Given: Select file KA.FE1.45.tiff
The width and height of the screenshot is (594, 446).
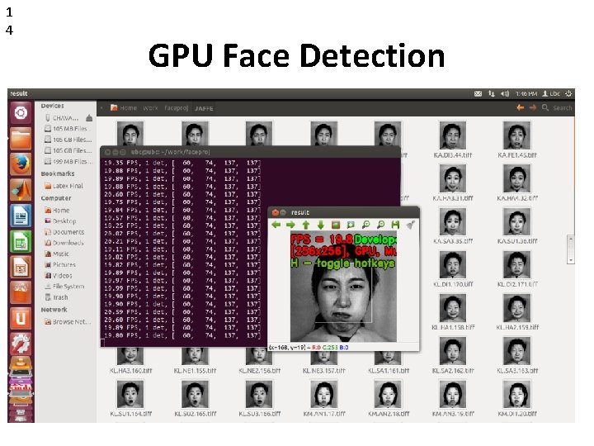Looking at the screenshot, I should [x=517, y=140].
